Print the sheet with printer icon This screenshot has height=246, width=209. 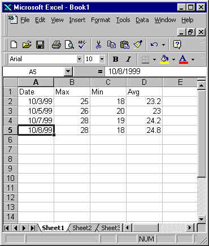(56, 45)
